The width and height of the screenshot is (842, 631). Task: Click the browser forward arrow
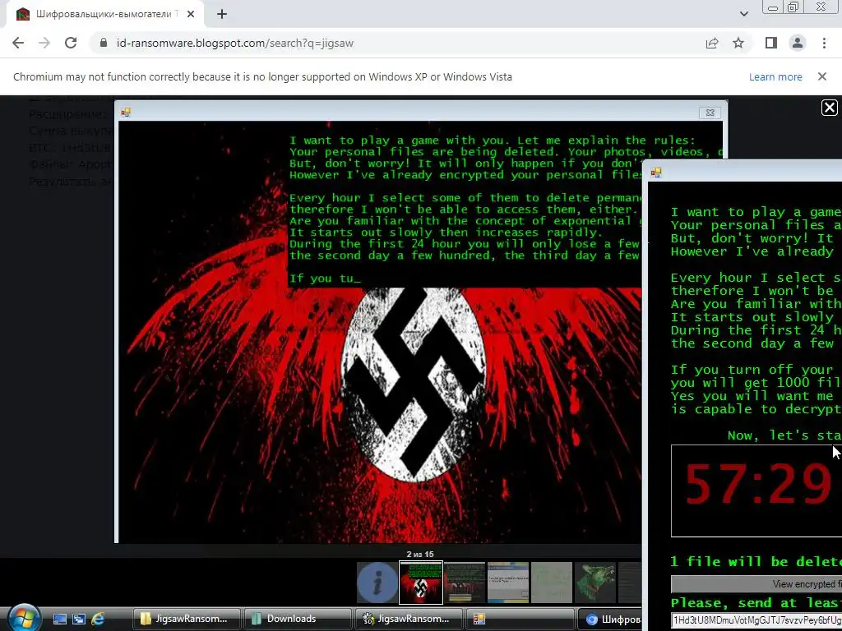pos(44,43)
